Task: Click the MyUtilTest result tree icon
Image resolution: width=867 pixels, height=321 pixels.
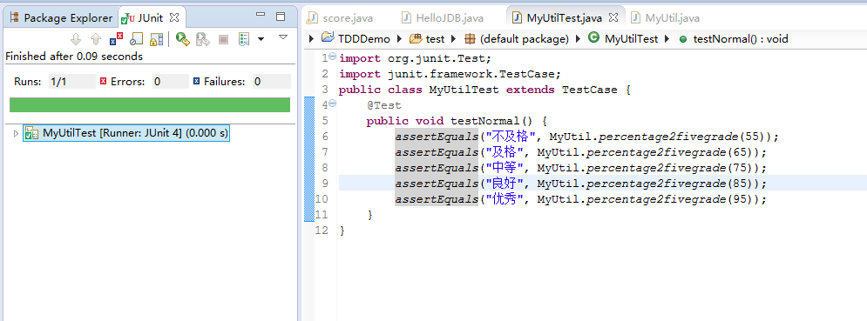Action: tap(31, 133)
